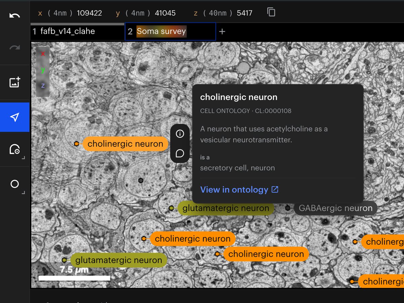Viewport: 404px width, 303px height.
Task: Click the undo arrow icon
Action: (14, 15)
